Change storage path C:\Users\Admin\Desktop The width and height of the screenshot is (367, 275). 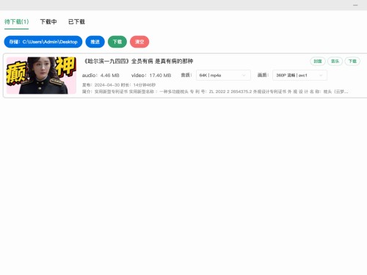pyautogui.click(x=43, y=42)
